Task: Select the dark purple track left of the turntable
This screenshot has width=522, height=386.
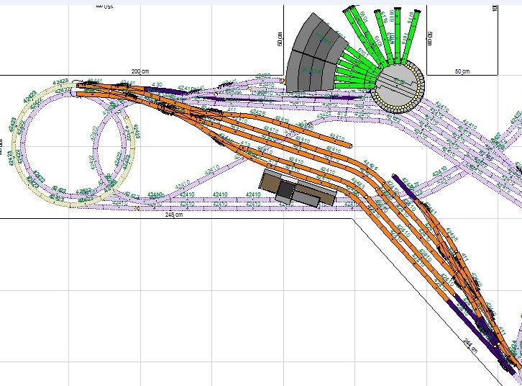Action: pos(344,96)
